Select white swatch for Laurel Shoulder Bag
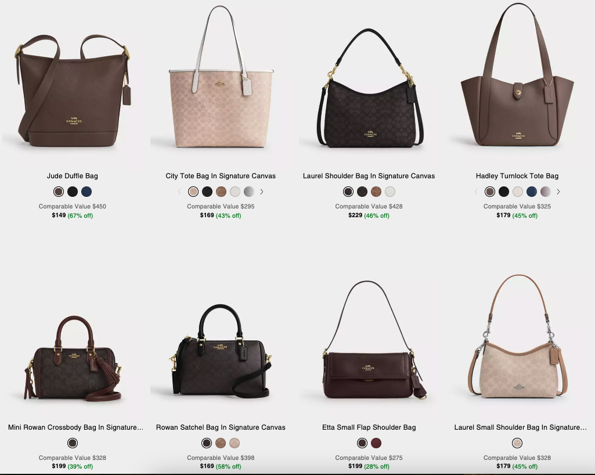 (390, 192)
